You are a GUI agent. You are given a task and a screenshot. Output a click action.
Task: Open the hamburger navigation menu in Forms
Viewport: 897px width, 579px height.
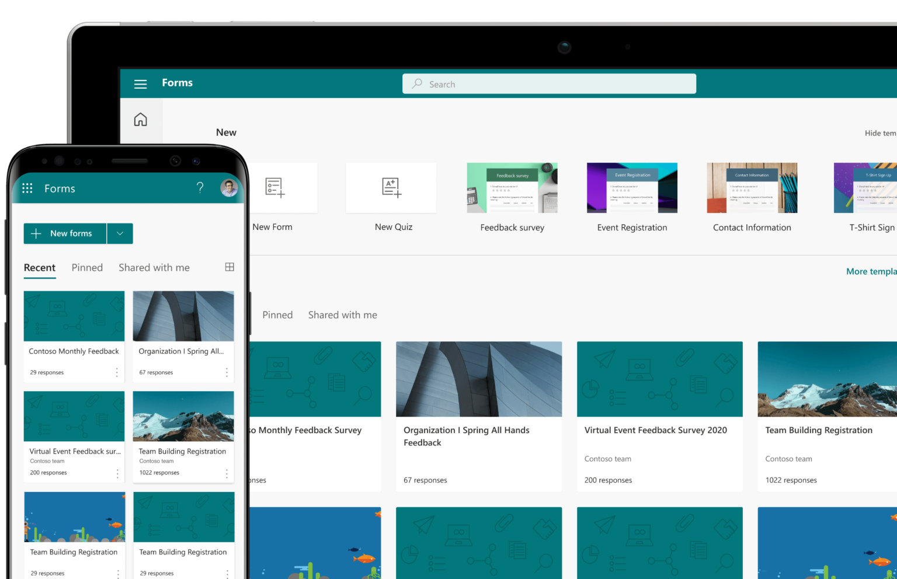click(140, 83)
